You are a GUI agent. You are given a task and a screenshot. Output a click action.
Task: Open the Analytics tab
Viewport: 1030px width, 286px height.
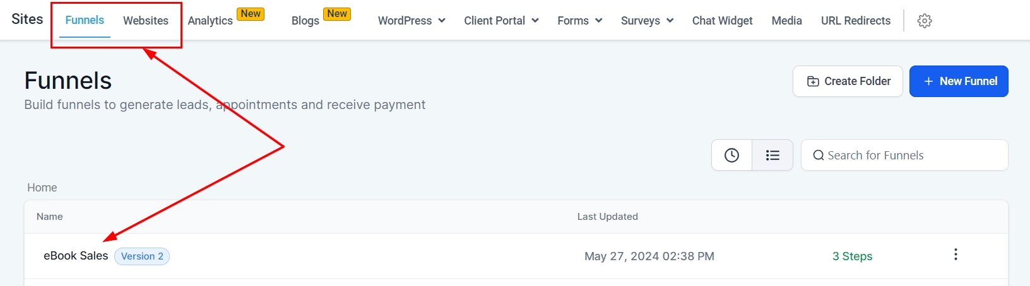point(210,21)
